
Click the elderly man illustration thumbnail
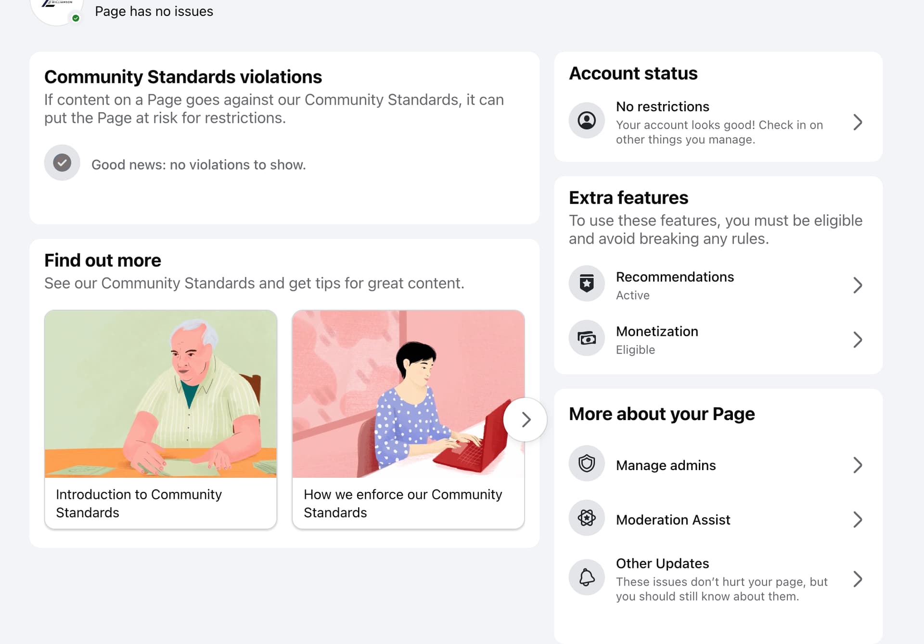(x=161, y=394)
